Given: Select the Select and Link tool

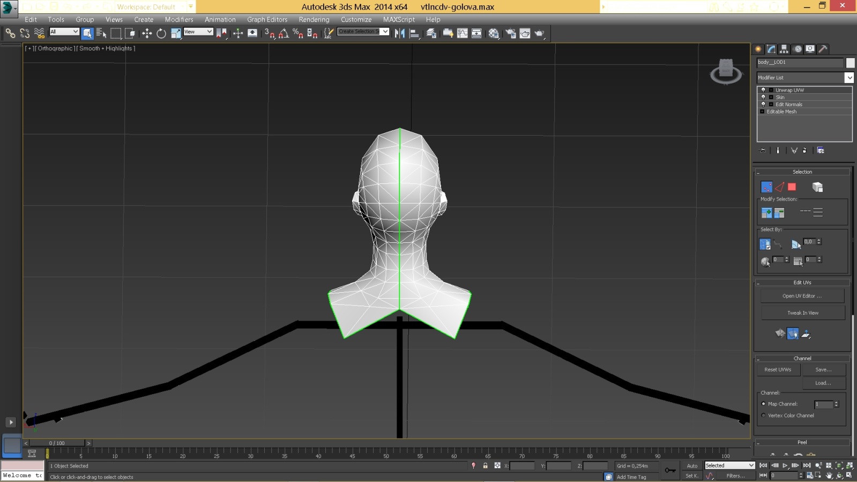Looking at the screenshot, I should (x=10, y=33).
